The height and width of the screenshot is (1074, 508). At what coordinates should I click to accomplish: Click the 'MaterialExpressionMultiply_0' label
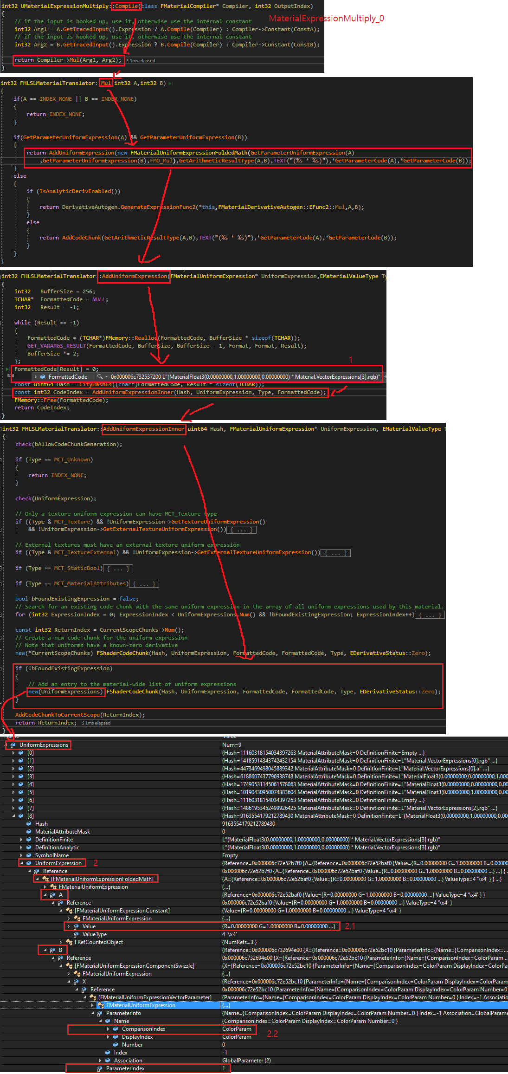[x=327, y=19]
